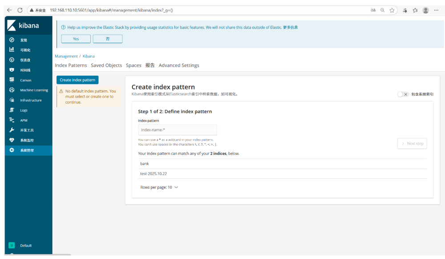Click the browser extensions icon
Screen dimensions: 445x259
click(405, 10)
